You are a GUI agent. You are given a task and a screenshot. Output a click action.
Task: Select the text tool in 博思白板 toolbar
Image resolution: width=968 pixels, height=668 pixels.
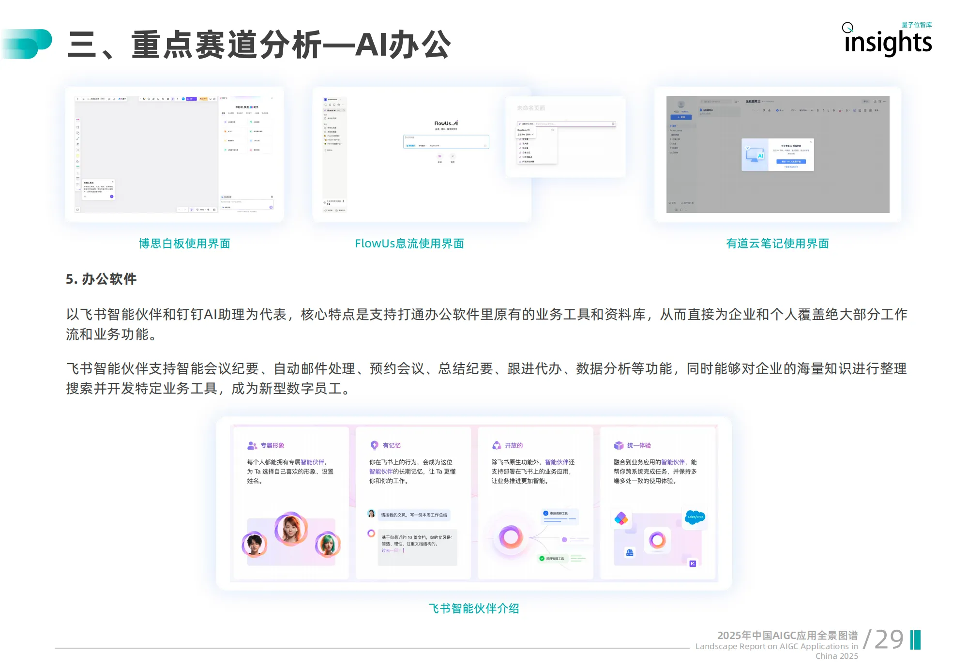click(77, 144)
